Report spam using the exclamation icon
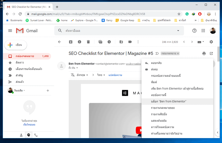The width and height of the screenshot is (222, 143). [x=79, y=42]
